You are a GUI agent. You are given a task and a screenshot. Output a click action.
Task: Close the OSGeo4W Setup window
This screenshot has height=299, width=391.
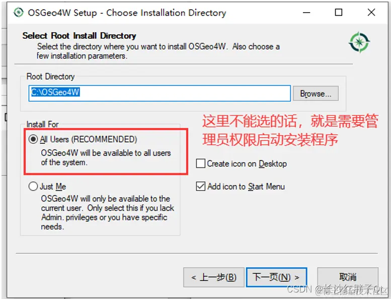click(x=371, y=12)
